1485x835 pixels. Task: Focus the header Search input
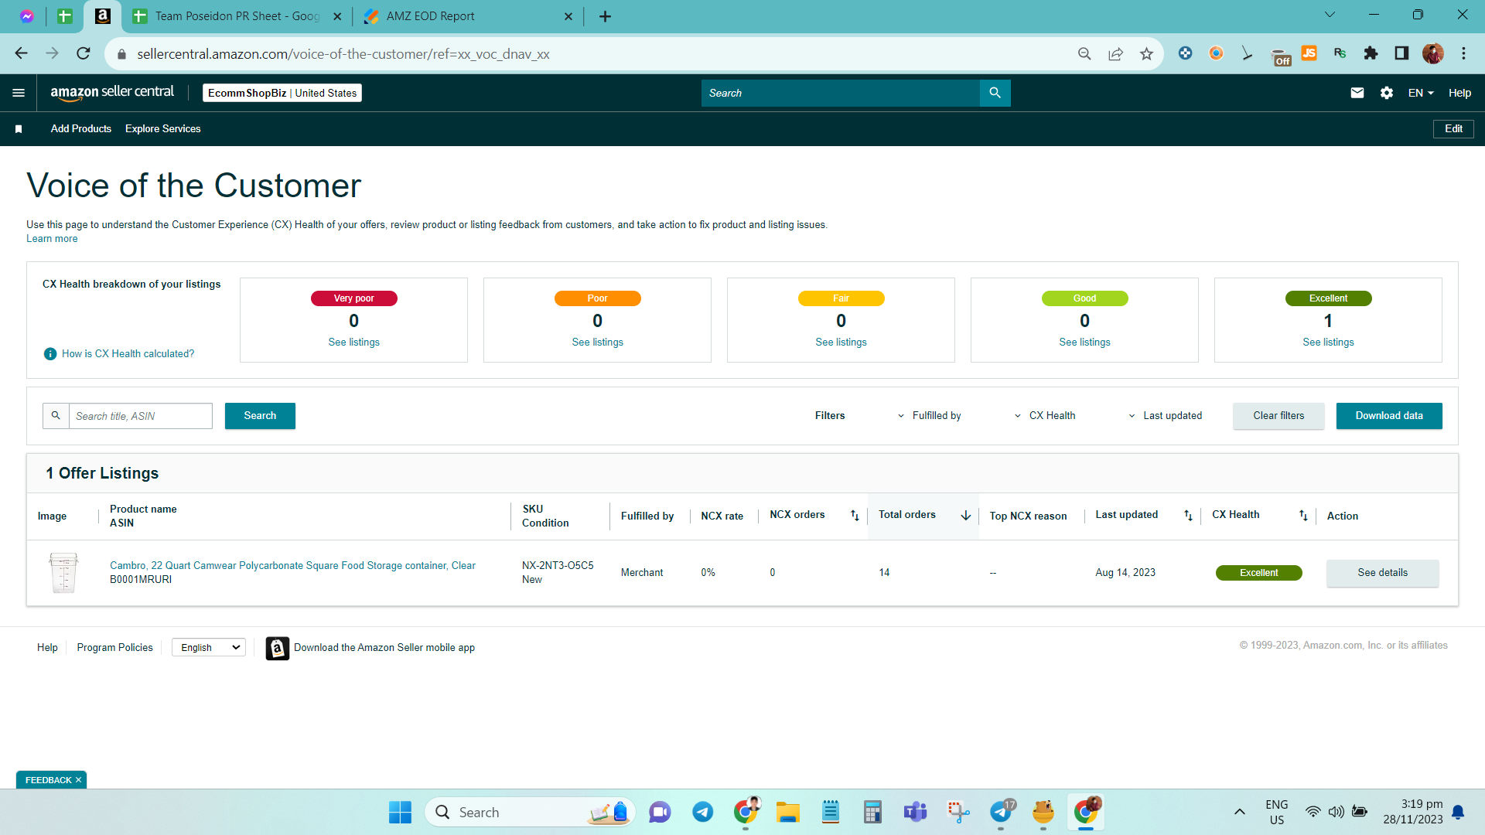tap(840, 93)
